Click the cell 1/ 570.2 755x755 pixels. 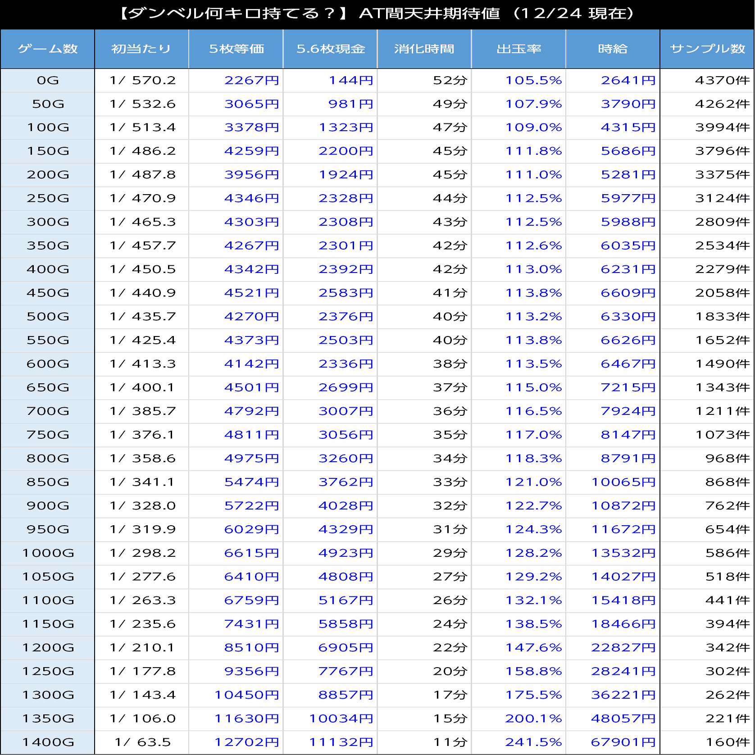click(142, 81)
